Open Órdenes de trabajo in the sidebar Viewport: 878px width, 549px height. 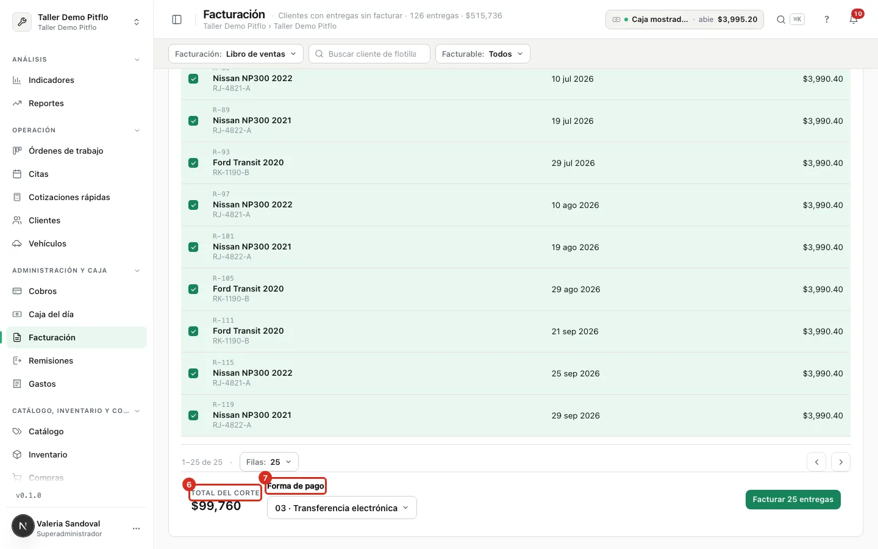click(x=77, y=151)
